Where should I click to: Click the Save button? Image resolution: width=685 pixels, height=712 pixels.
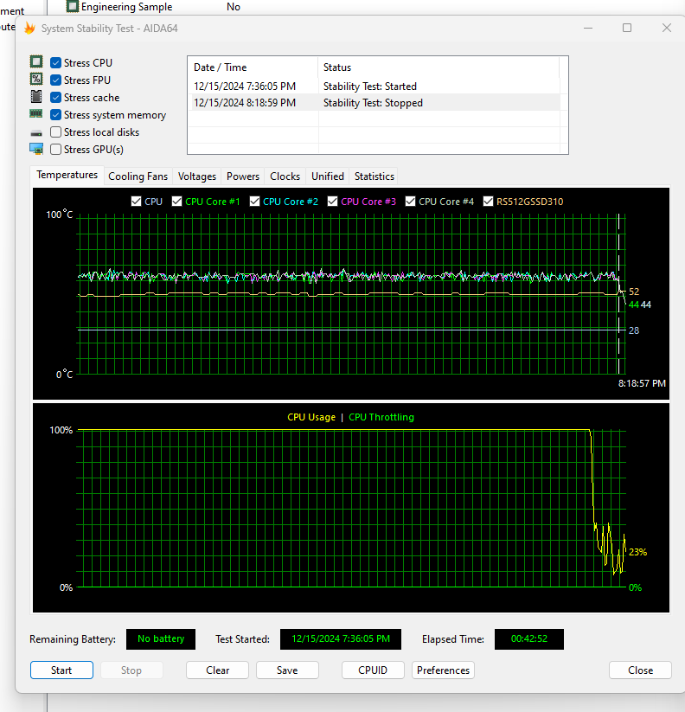click(x=287, y=670)
